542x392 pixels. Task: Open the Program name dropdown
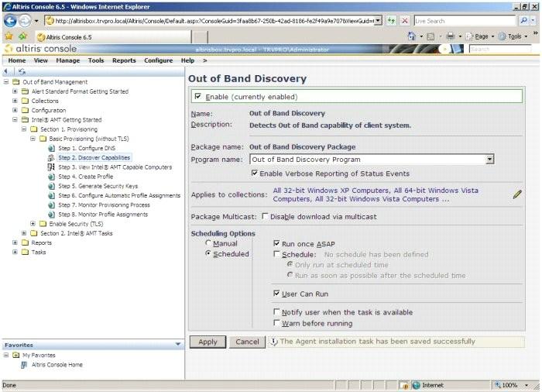[x=489, y=159]
